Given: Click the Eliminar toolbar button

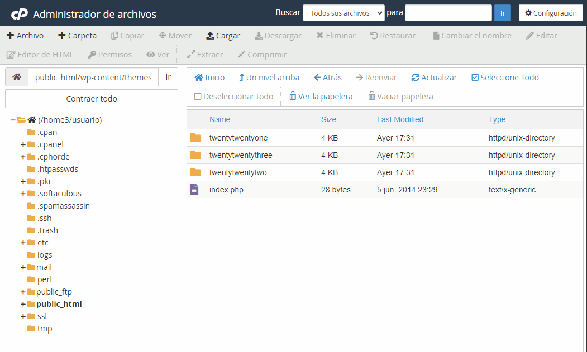Looking at the screenshot, I should pyautogui.click(x=336, y=36).
